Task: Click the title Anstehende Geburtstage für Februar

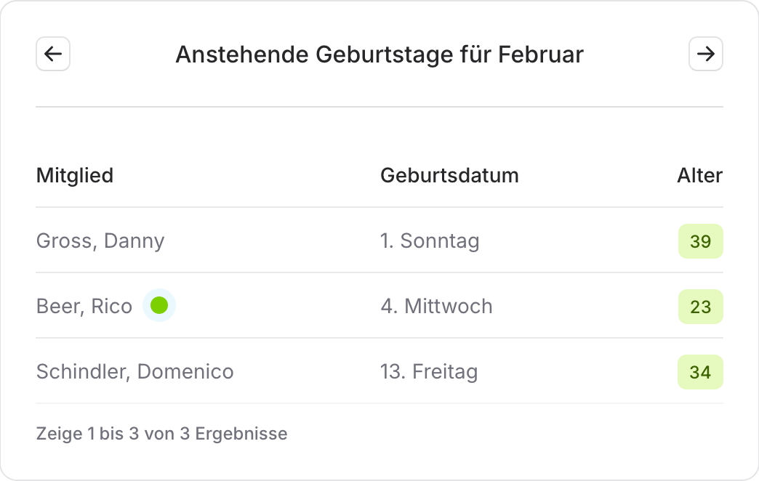Action: click(379, 54)
